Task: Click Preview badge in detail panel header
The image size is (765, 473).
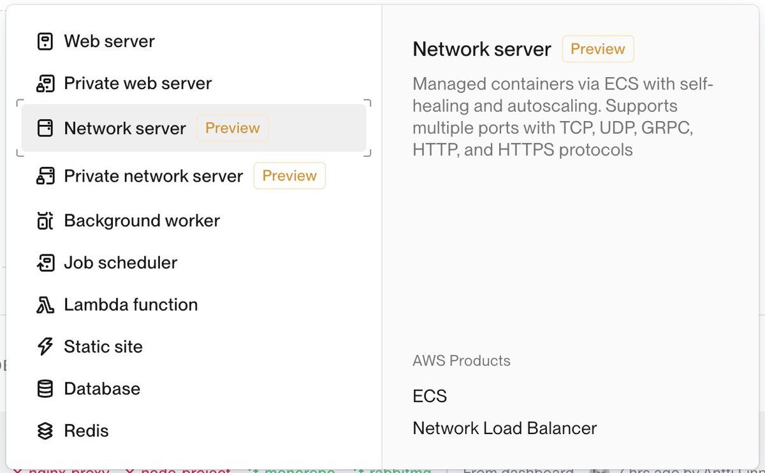Action: click(x=597, y=49)
